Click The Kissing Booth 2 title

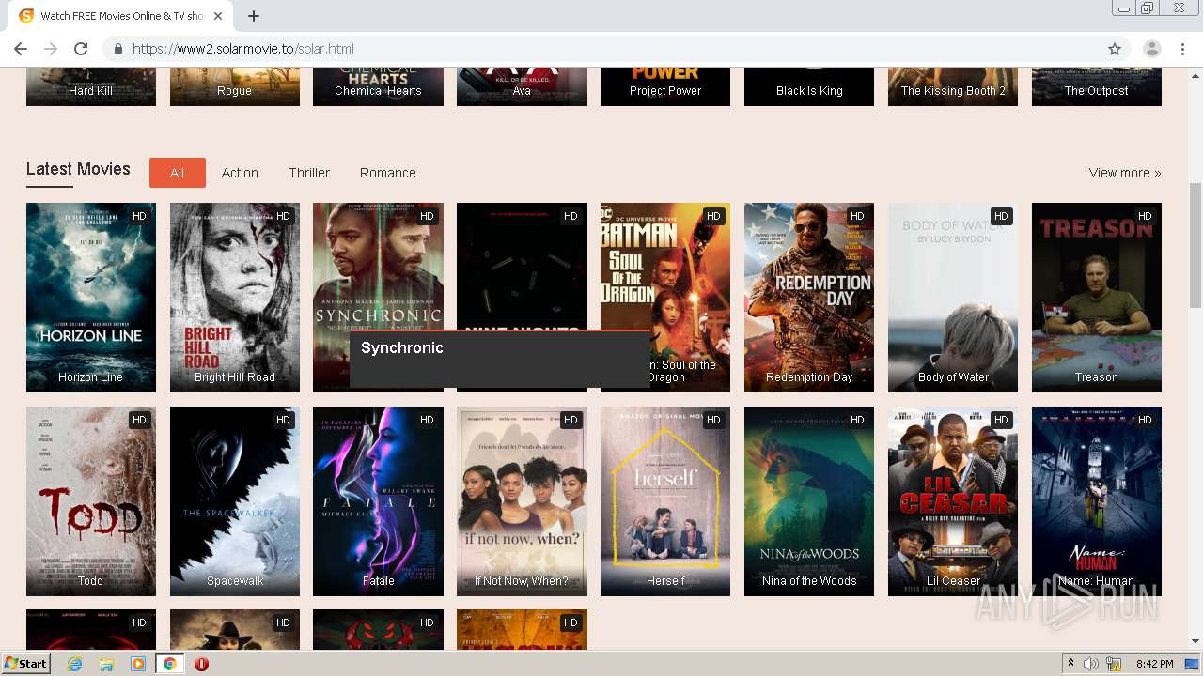click(x=953, y=91)
